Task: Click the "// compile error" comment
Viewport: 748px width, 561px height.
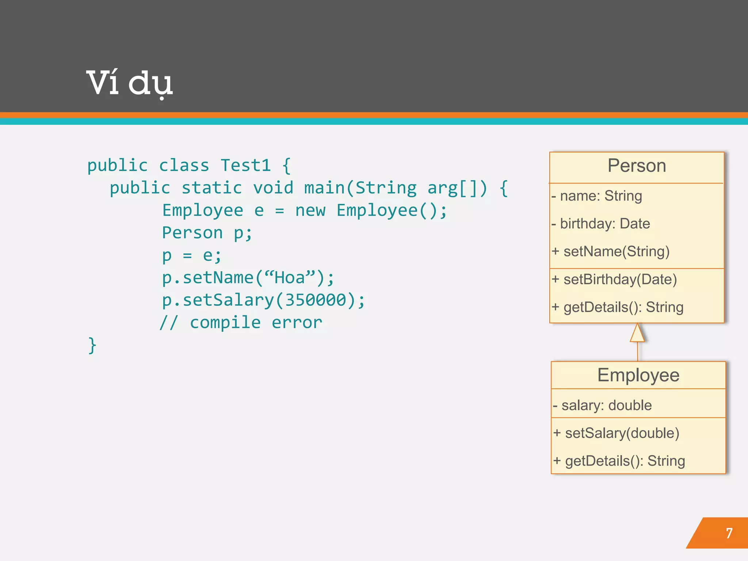Action: 241,323
